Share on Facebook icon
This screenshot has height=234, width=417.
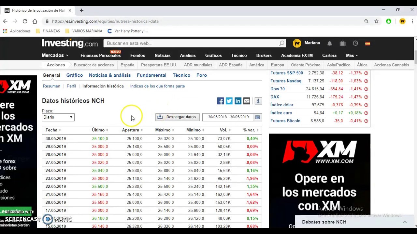(x=221, y=101)
